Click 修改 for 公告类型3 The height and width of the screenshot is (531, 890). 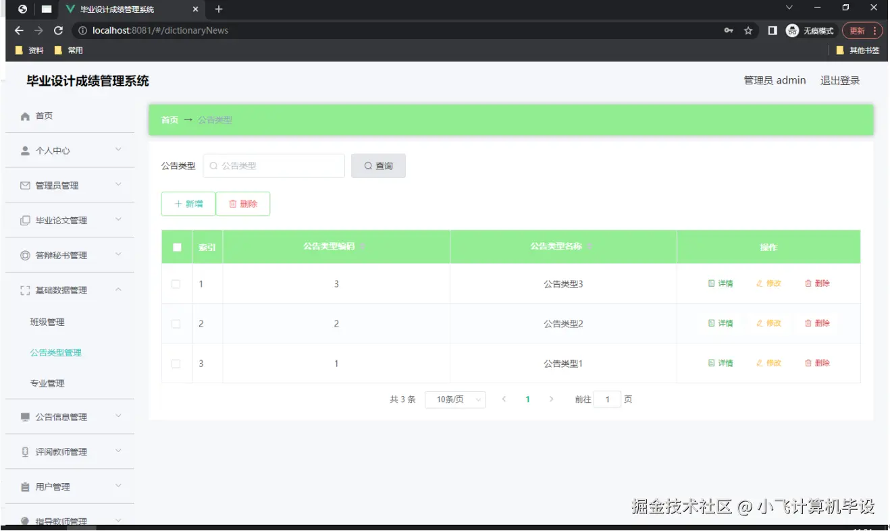tap(768, 284)
